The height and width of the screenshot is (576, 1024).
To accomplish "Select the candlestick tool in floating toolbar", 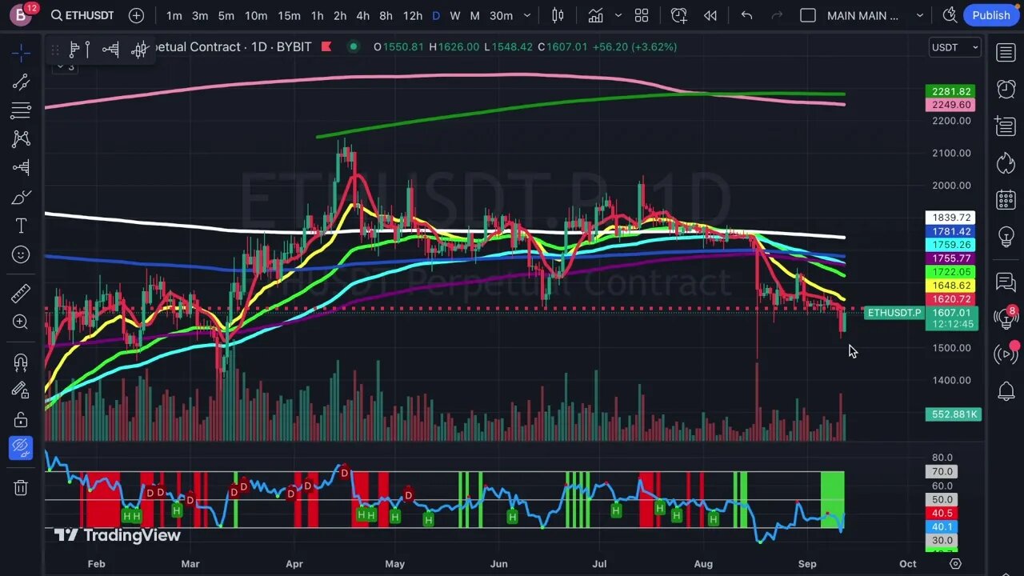I will point(139,50).
